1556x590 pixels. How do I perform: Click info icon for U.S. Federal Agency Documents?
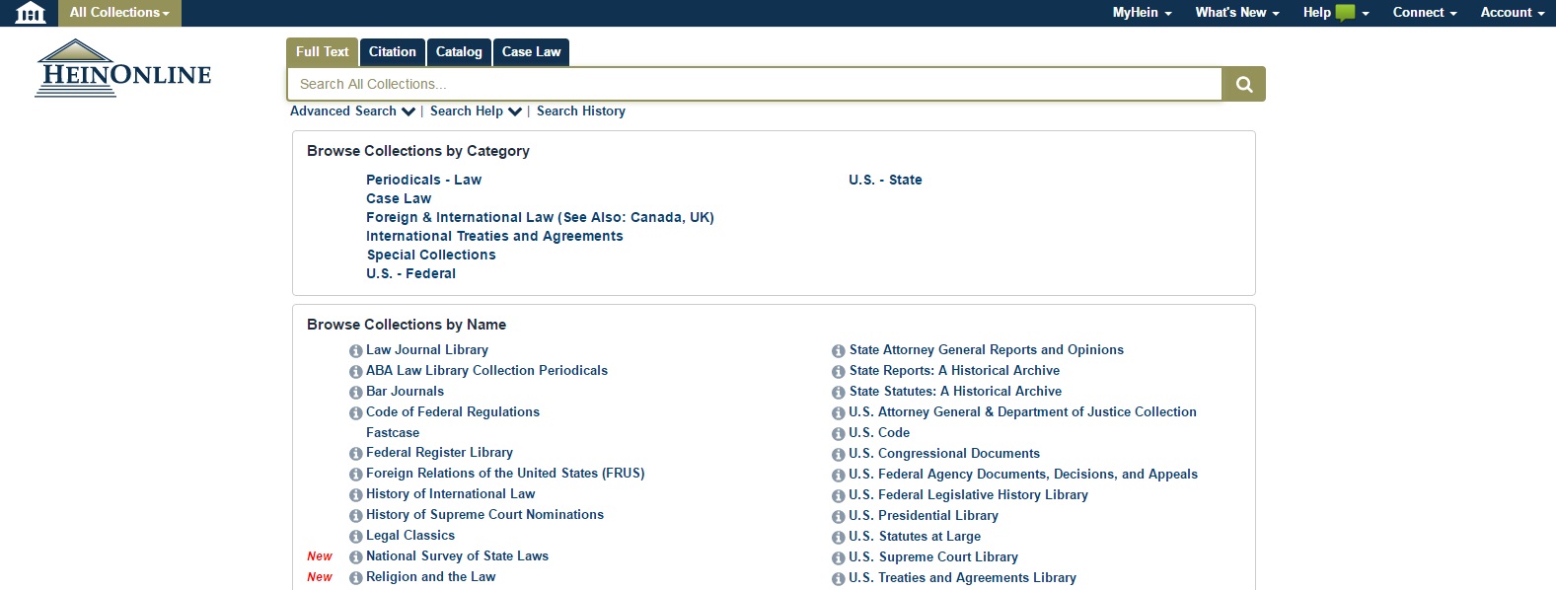(839, 476)
